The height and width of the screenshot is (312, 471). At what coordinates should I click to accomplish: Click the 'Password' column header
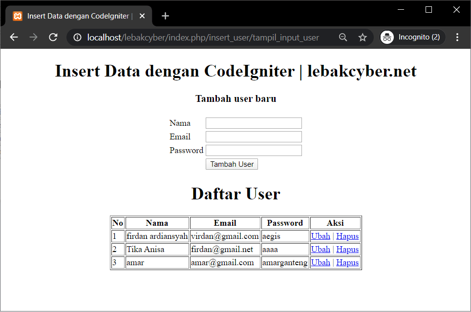click(x=285, y=223)
